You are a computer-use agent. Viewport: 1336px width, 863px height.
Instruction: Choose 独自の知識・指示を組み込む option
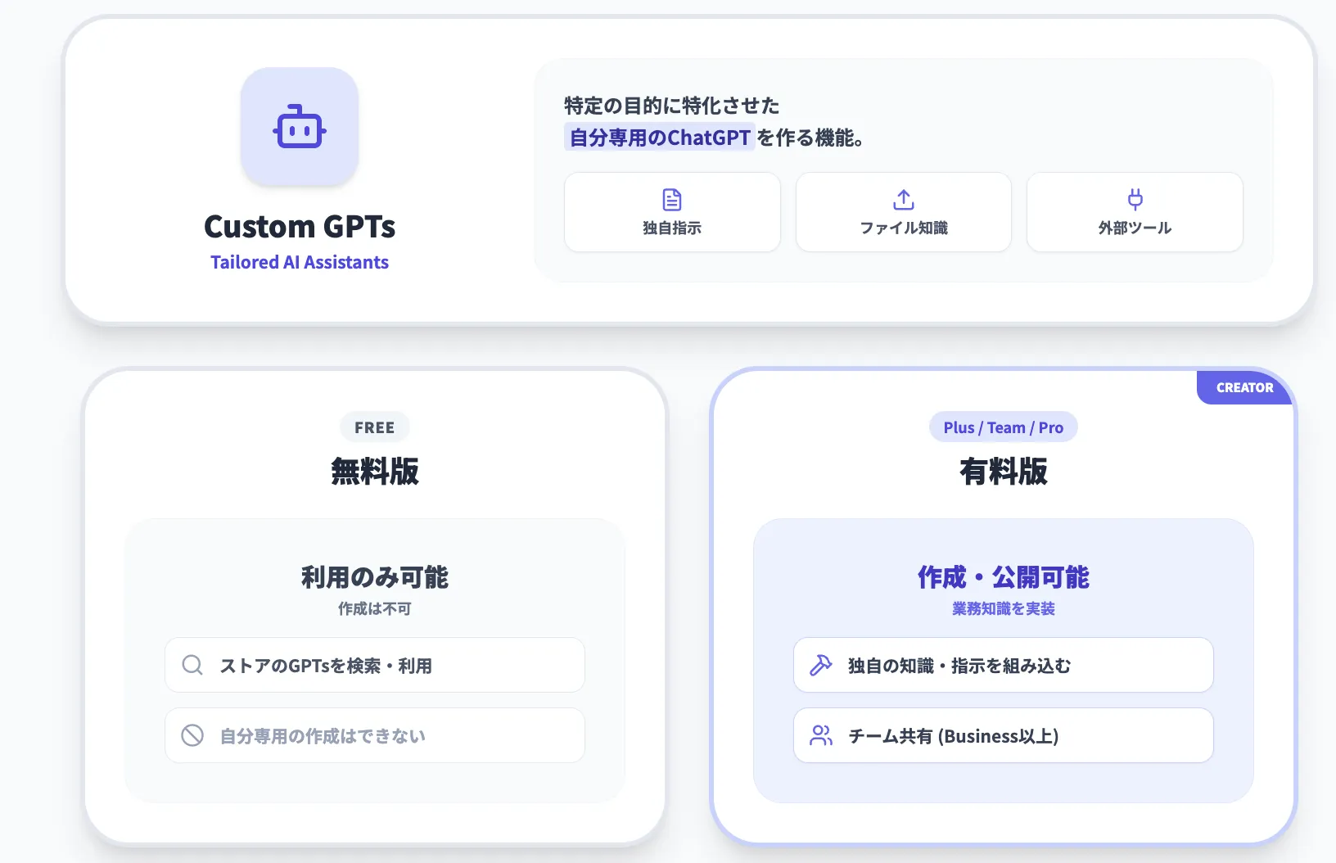[1003, 665]
